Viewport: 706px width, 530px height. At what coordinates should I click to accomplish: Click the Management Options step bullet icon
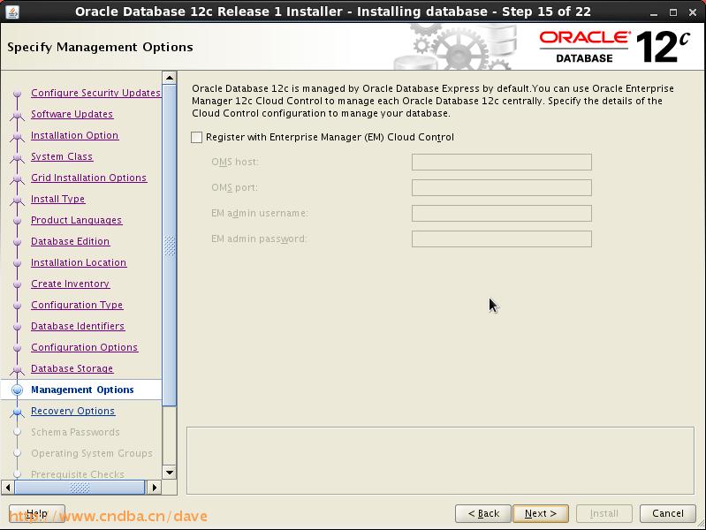[x=17, y=390]
